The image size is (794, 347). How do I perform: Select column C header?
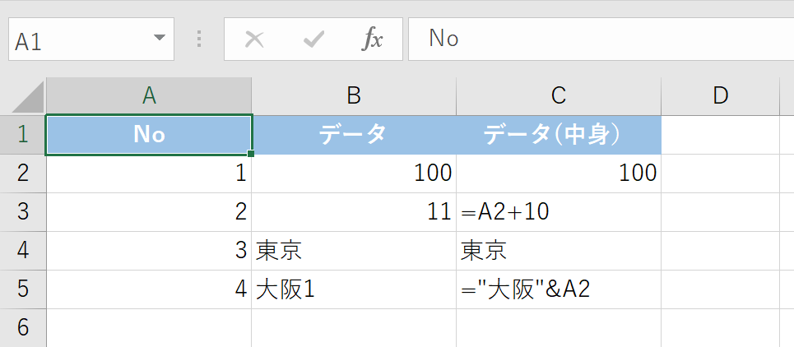(x=559, y=96)
